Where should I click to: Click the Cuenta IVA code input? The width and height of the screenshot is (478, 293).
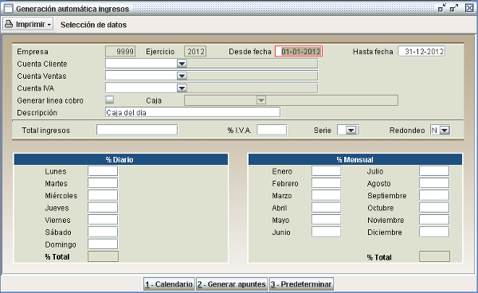pos(142,88)
